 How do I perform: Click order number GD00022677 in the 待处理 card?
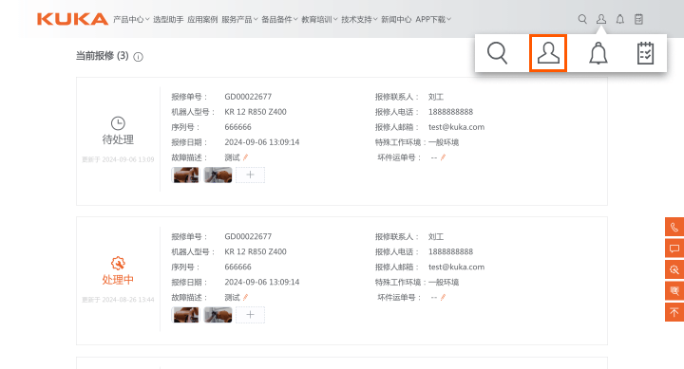pyautogui.click(x=248, y=96)
